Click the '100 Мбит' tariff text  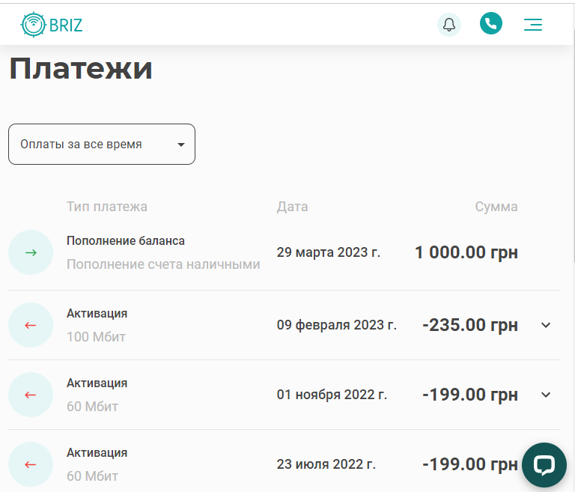[96, 337]
